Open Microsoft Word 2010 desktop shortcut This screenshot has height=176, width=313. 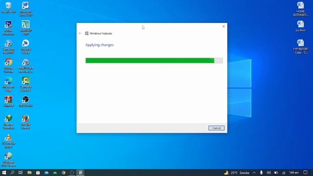pos(26,9)
